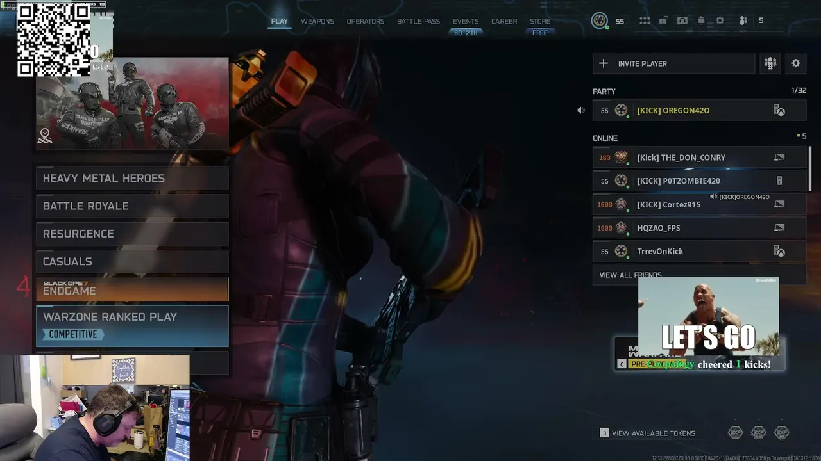The height and width of the screenshot is (461, 821).
Task: Click Cortez915's rank emblem
Action: (621, 204)
